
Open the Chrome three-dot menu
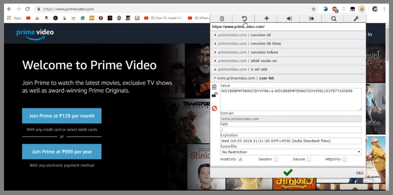[384, 9]
